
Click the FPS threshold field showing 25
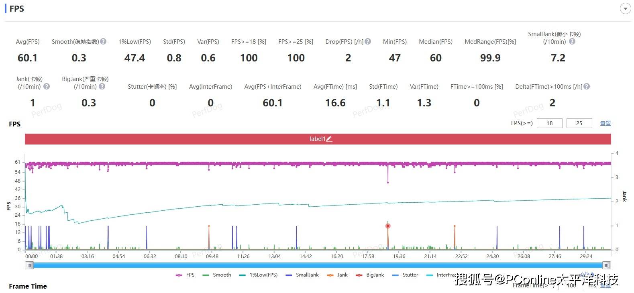point(579,123)
